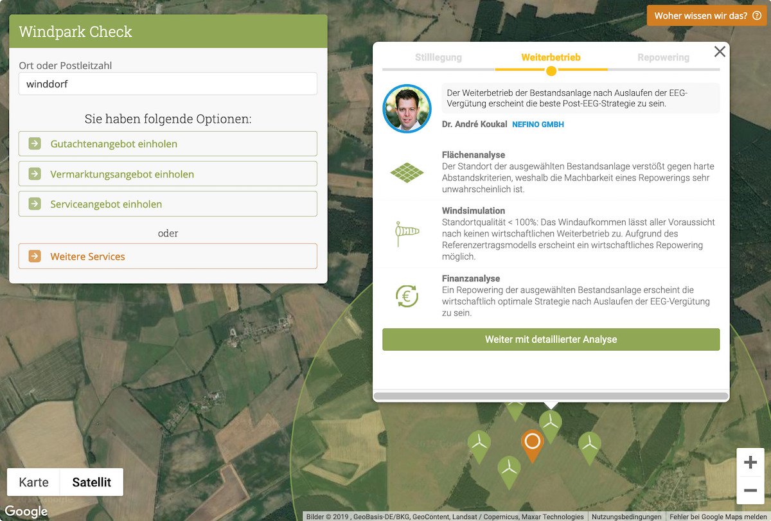Open the Woher wissen wir das? button
Image resolution: width=771 pixels, height=521 pixels.
click(x=707, y=16)
